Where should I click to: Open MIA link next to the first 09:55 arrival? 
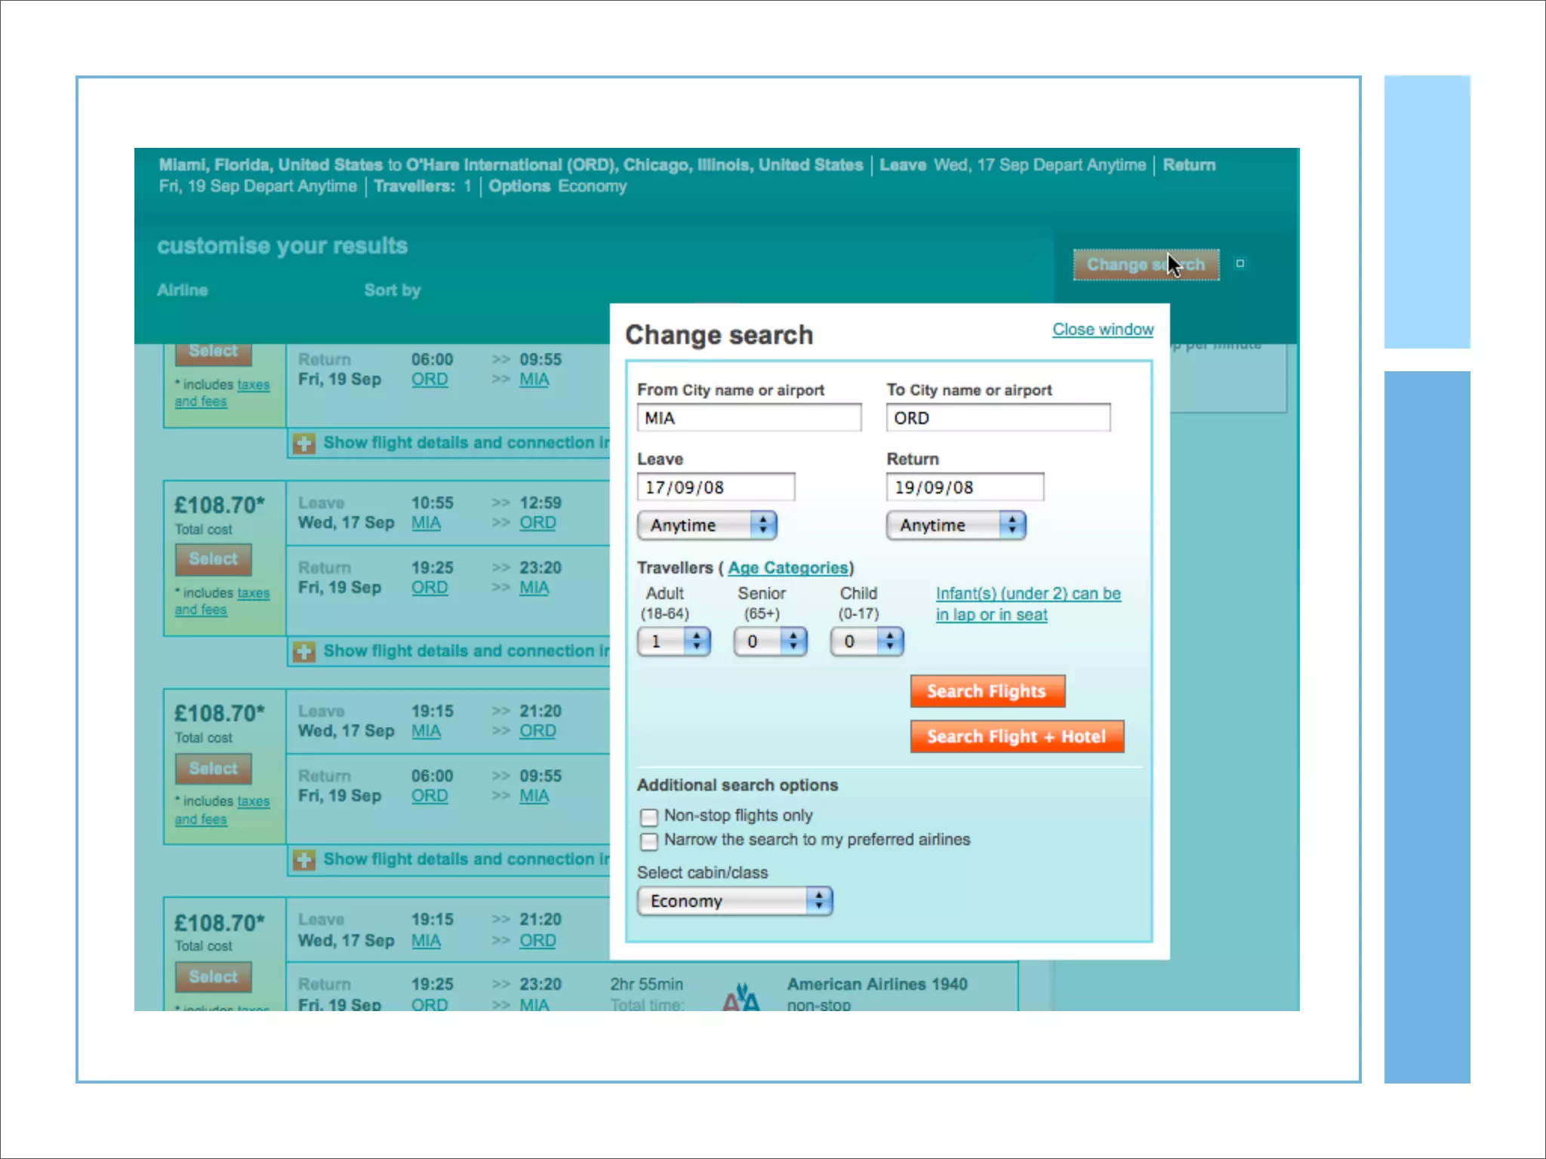coord(534,380)
